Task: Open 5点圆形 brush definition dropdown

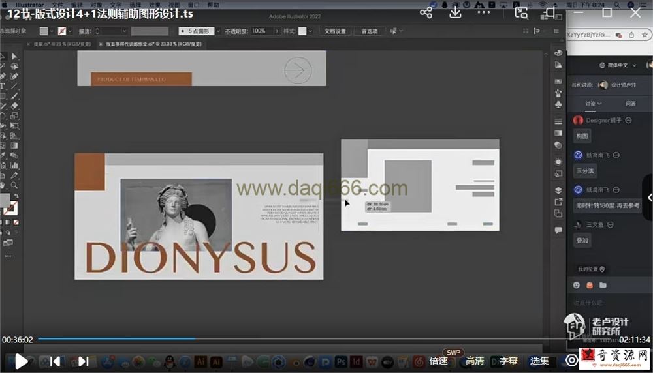Action: [218, 31]
